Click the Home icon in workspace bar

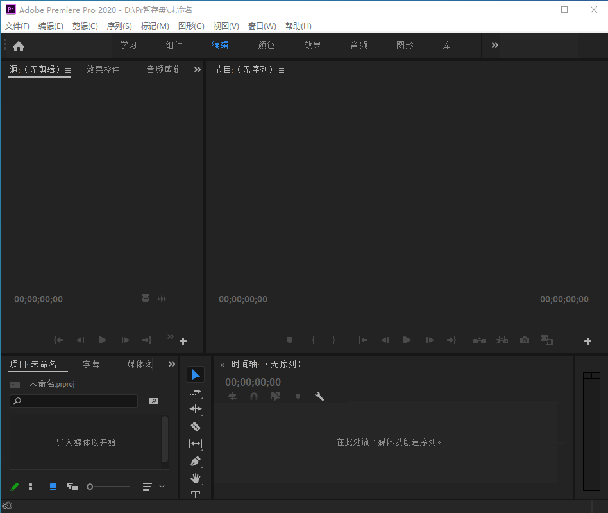(x=19, y=46)
